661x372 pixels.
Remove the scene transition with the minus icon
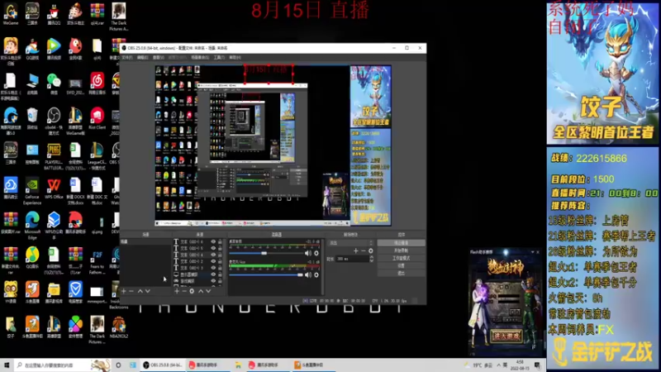pos(364,251)
